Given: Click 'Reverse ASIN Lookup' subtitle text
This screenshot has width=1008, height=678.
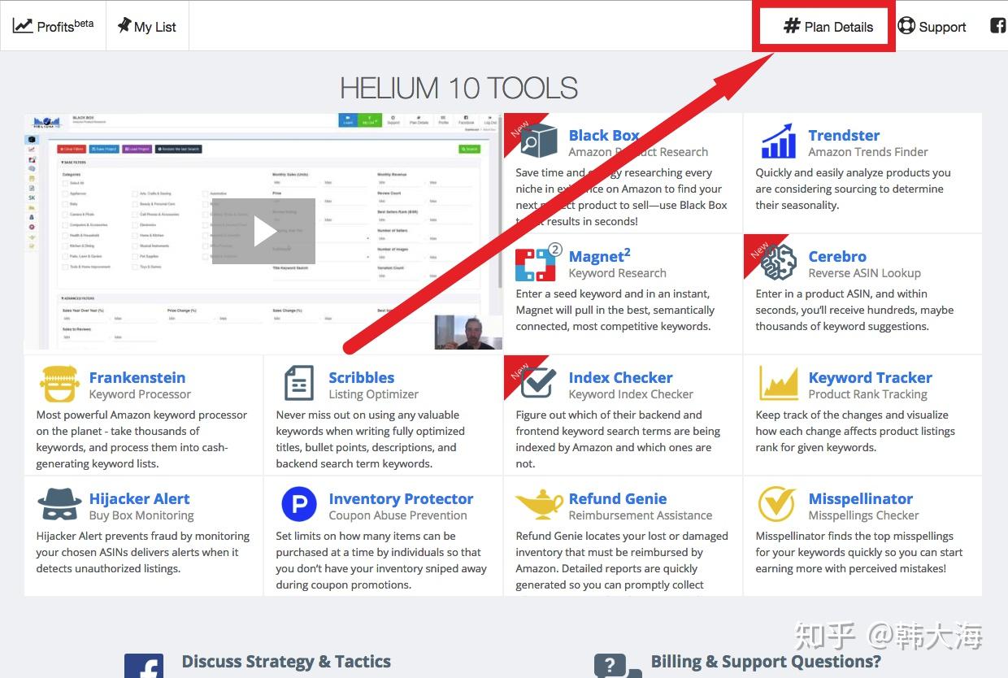Looking at the screenshot, I should [x=865, y=273].
